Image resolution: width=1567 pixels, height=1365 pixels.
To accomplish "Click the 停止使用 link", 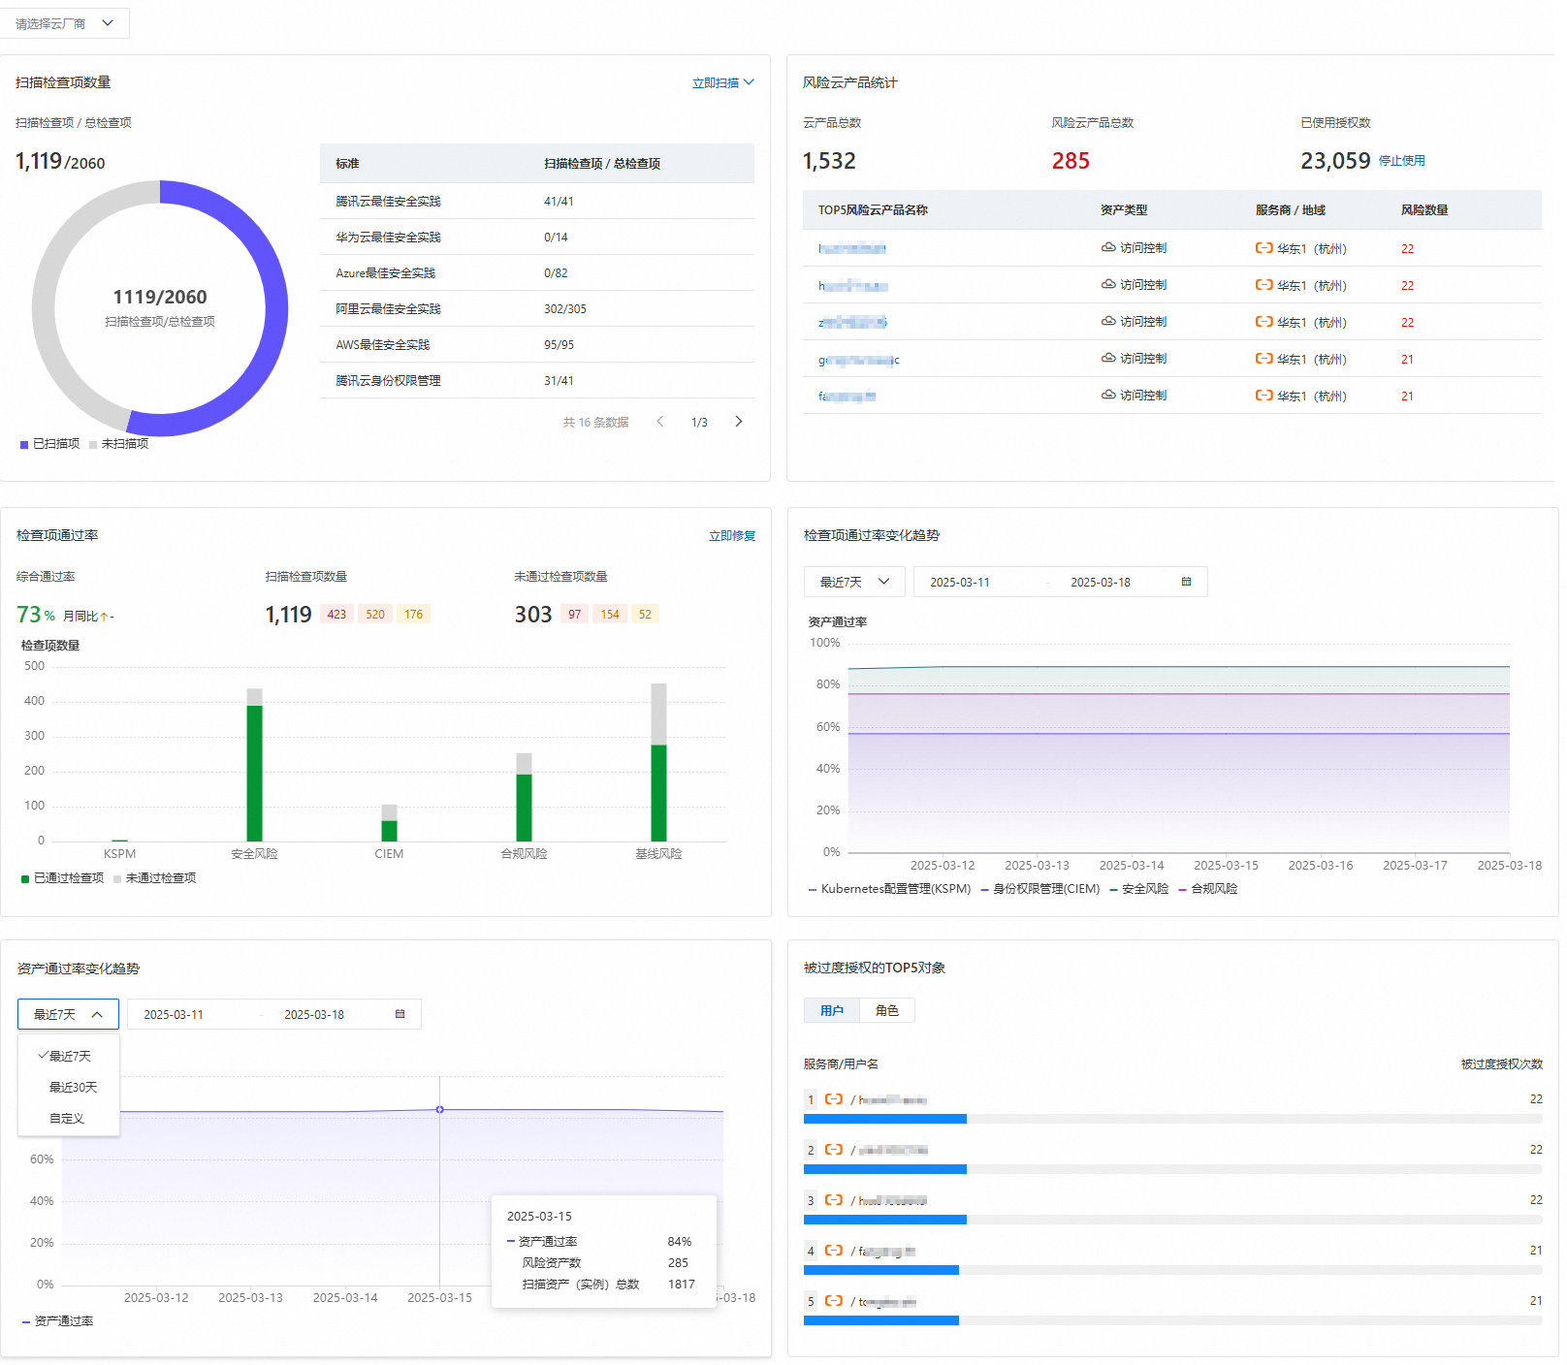I will [1402, 161].
